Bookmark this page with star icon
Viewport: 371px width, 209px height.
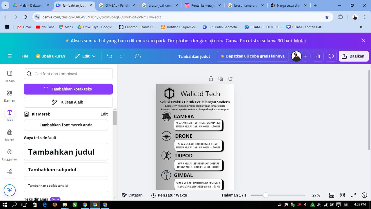[x=327, y=17]
